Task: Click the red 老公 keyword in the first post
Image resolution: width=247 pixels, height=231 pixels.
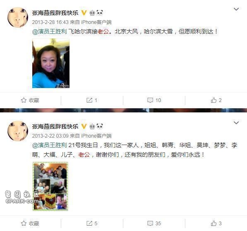Action: [x=103, y=32]
